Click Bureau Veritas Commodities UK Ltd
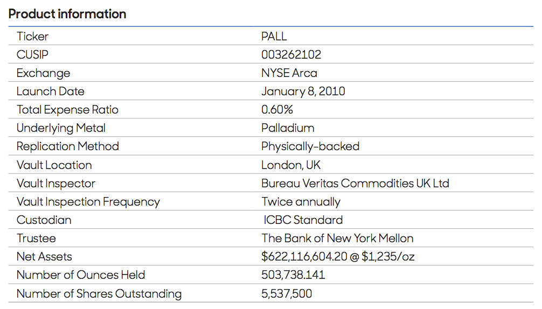The image size is (542, 309). pyautogui.click(x=355, y=184)
